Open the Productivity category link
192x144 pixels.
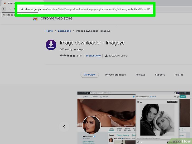click(93, 56)
